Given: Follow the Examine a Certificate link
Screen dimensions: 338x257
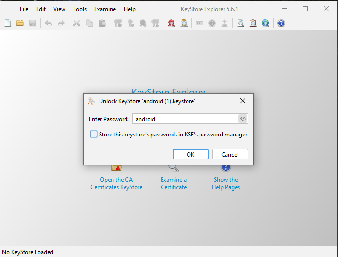Looking at the screenshot, I should 174,184.
